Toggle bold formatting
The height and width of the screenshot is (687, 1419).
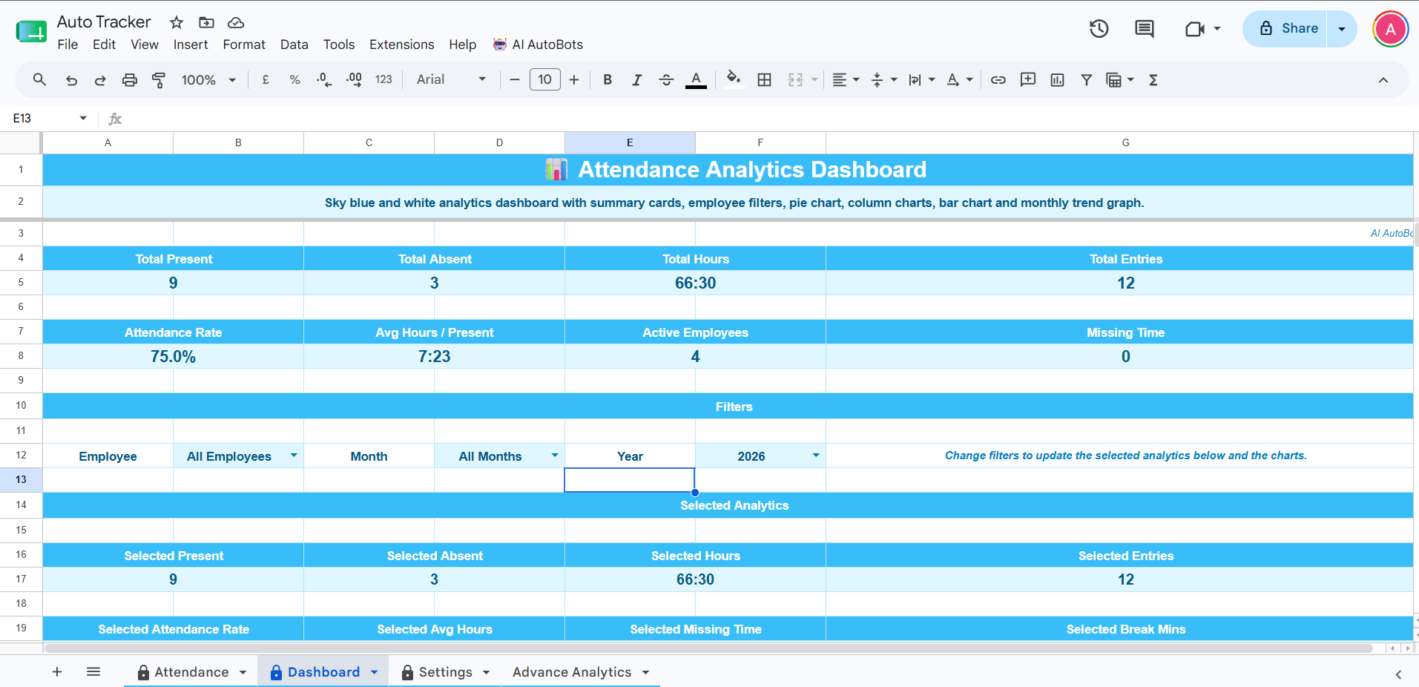point(608,79)
